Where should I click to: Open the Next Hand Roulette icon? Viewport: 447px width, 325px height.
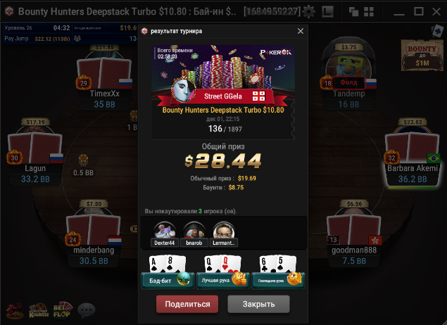[39, 310]
